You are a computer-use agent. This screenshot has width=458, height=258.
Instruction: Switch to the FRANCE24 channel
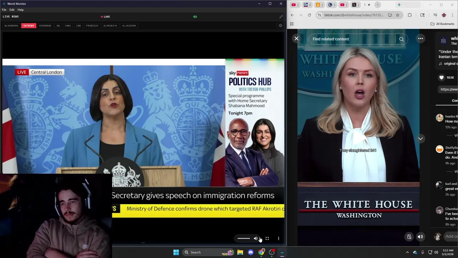pyautogui.click(x=92, y=26)
